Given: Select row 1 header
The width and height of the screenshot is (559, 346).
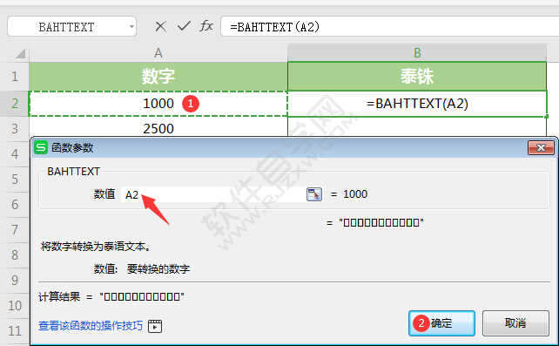Looking at the screenshot, I should click(15, 77).
